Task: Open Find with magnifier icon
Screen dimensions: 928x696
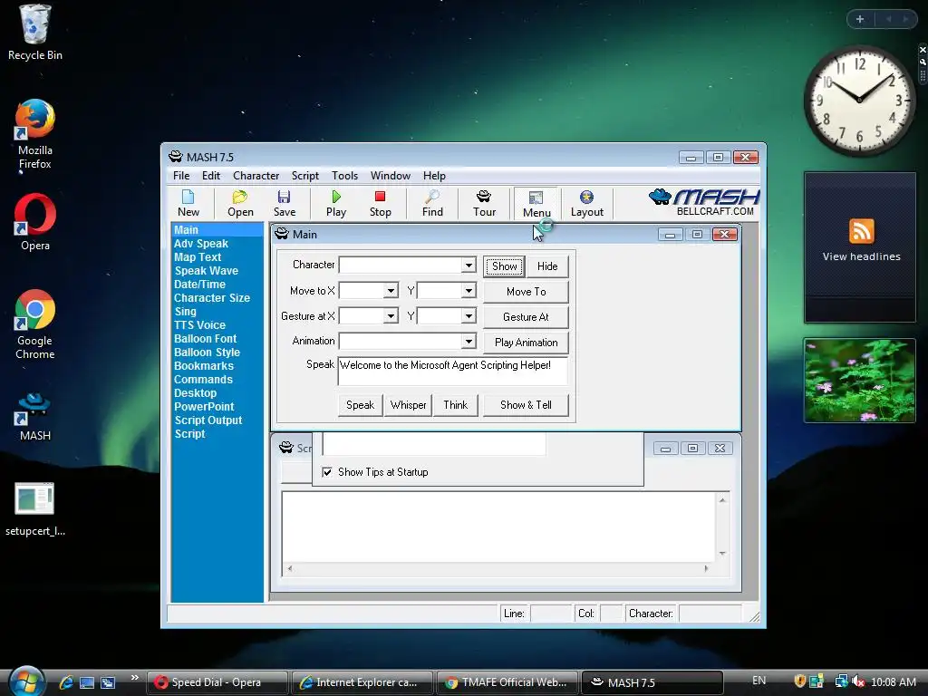Action: tap(432, 204)
